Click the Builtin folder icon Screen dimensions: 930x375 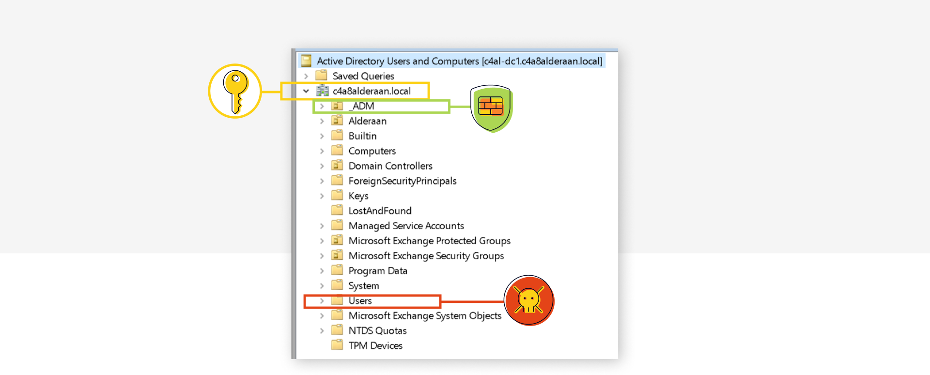[x=337, y=136]
